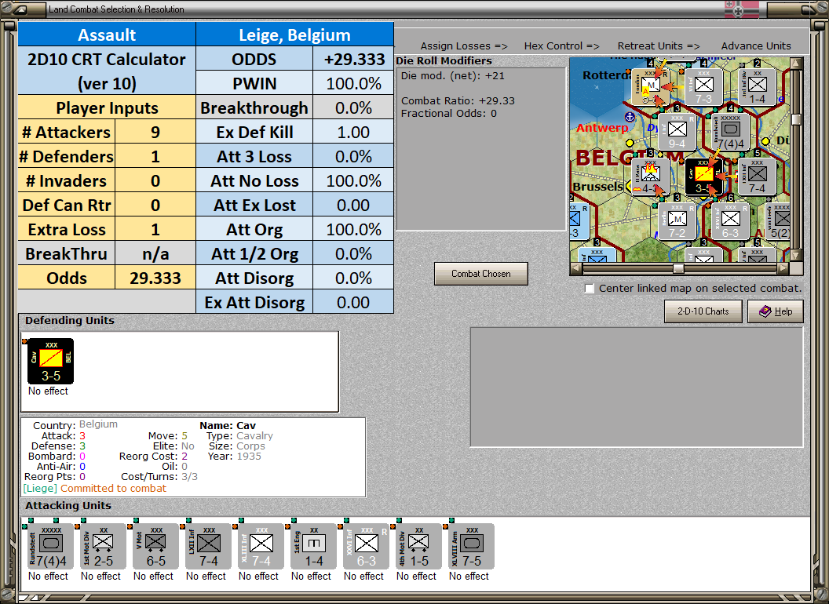Click black Cav 3-5 counter on the map

tap(703, 176)
